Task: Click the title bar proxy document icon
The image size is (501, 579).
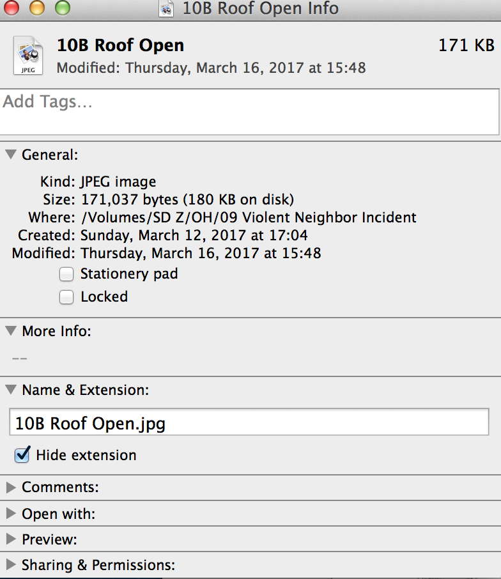Action: pyautogui.click(x=166, y=8)
